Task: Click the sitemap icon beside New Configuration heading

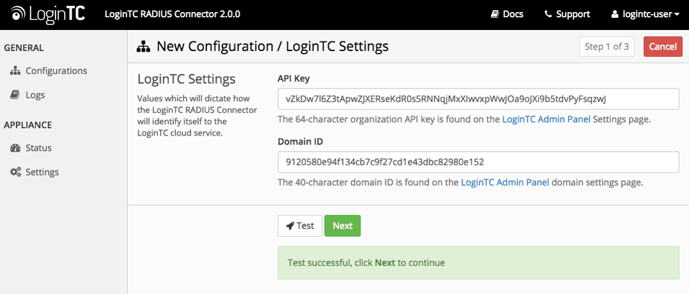Action: pyautogui.click(x=144, y=47)
